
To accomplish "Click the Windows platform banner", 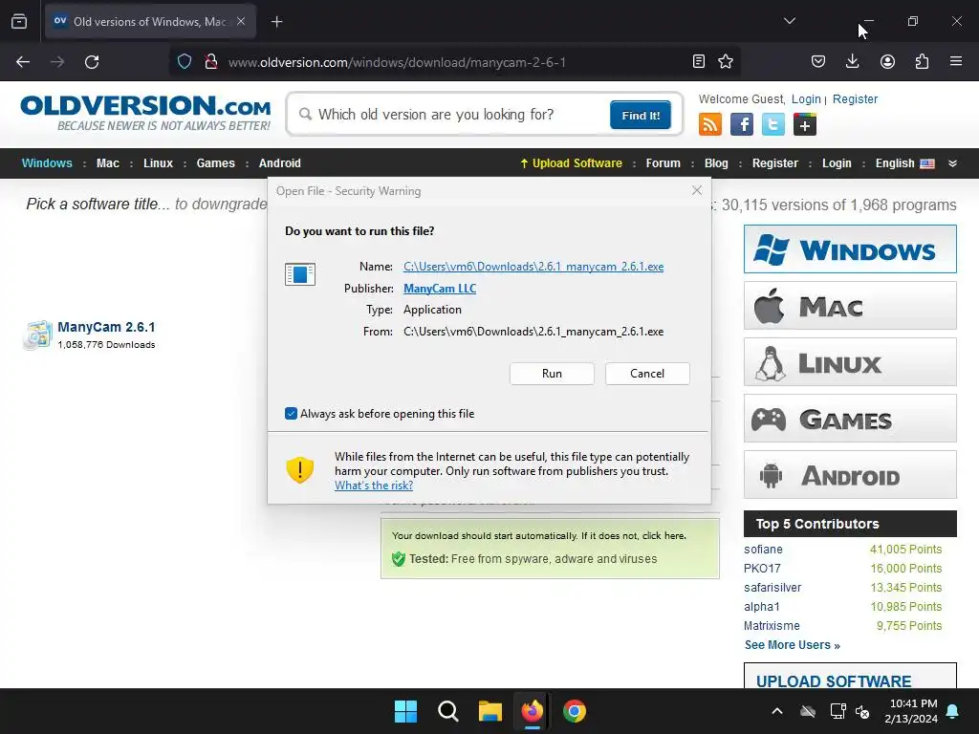I will (850, 249).
